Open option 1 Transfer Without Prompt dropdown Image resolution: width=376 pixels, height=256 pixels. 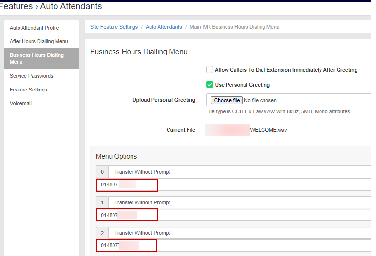239,202
